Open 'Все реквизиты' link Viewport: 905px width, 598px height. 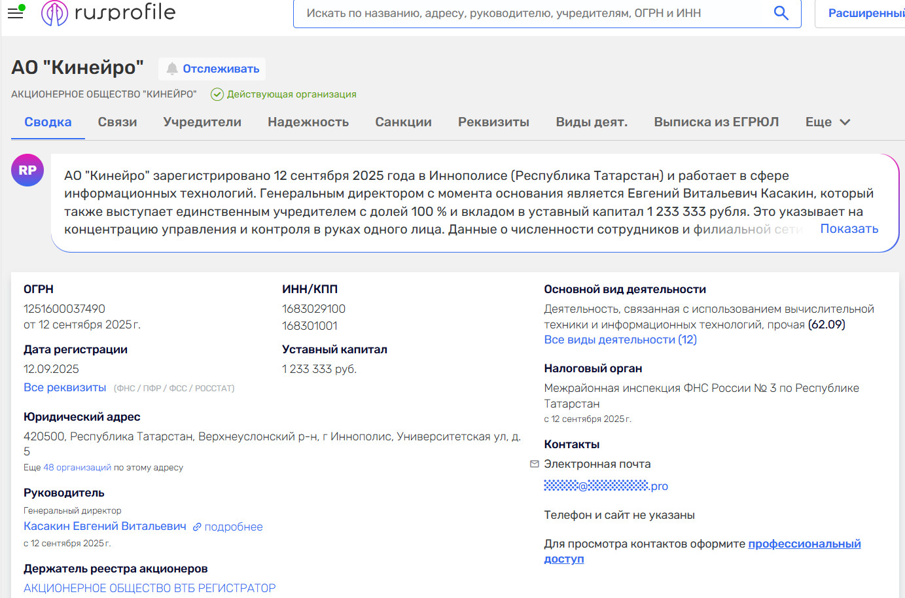[65, 387]
